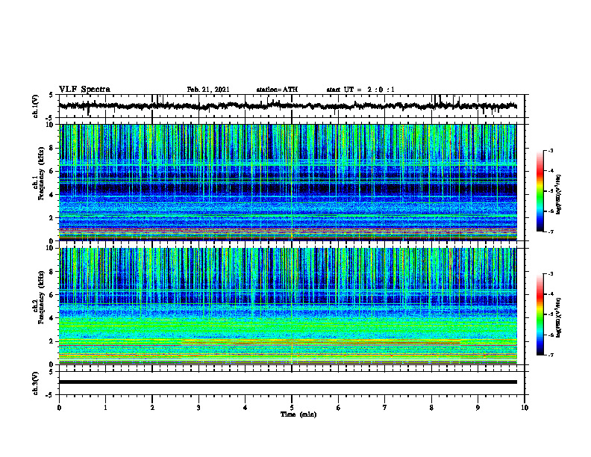
Task: Click the "5" volt tick on ch.1(V) axis
Action: [x=51, y=95]
